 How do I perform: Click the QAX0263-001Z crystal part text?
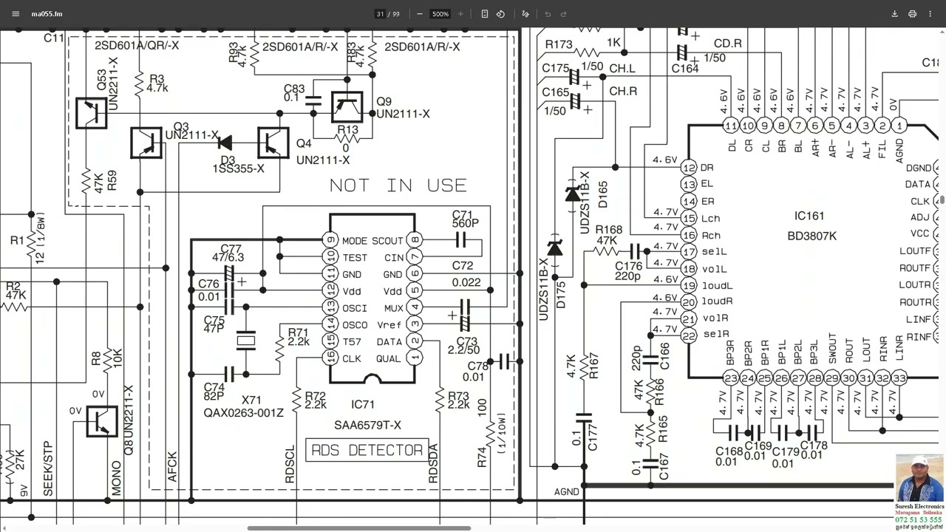click(244, 413)
